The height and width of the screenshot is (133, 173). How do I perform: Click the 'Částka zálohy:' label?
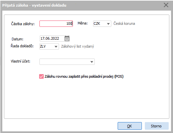pyautogui.click(x=23, y=24)
